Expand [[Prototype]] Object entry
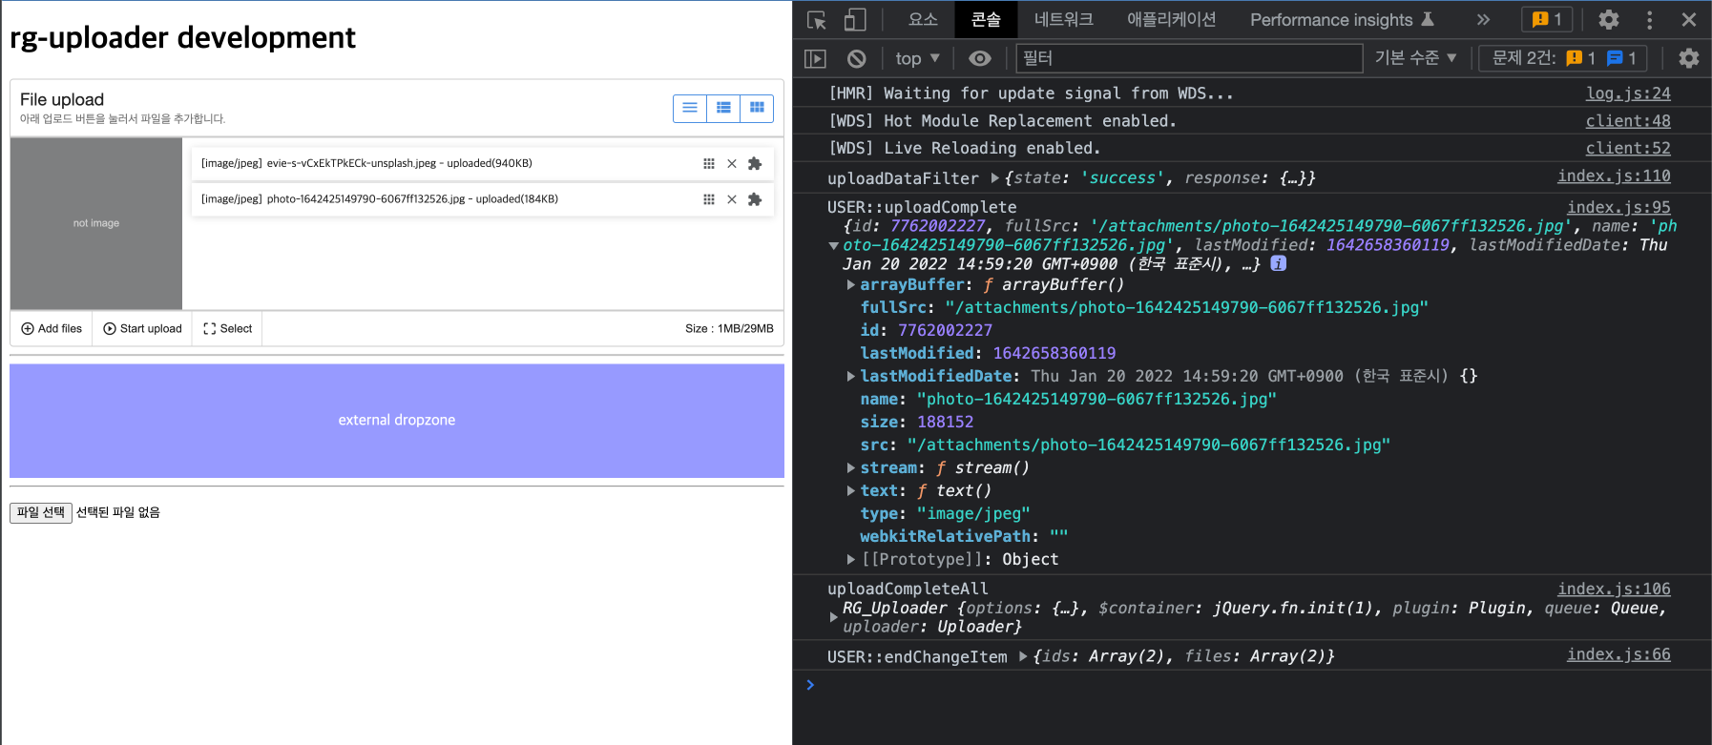Screen dimensions: 1712x745 pyautogui.click(x=850, y=560)
